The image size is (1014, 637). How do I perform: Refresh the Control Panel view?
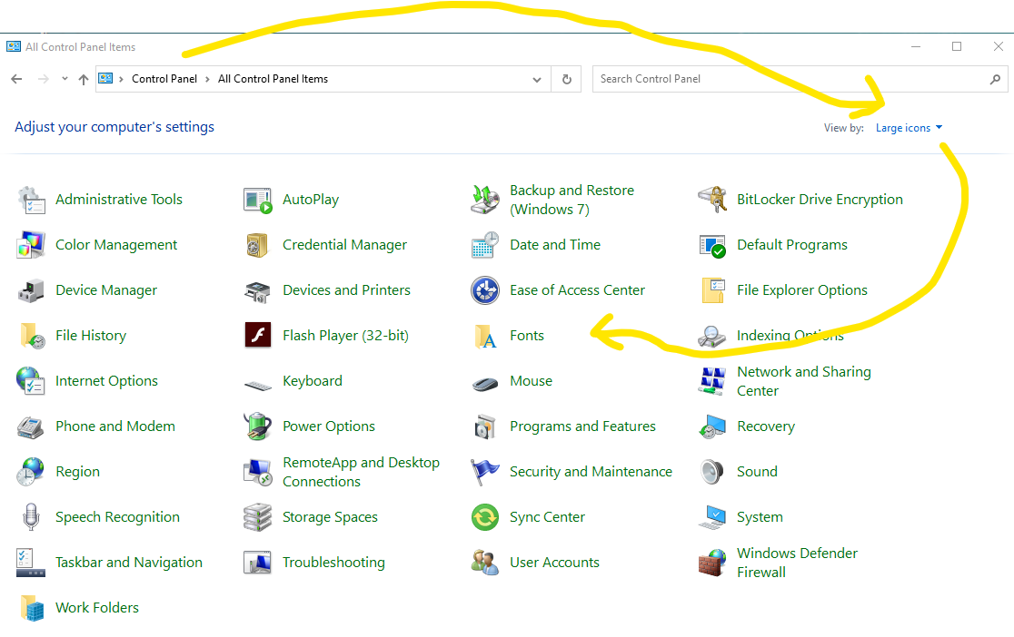point(566,80)
